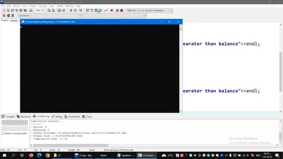
Task: Click the Rebuild All toolbar icon
Action: 100,11
